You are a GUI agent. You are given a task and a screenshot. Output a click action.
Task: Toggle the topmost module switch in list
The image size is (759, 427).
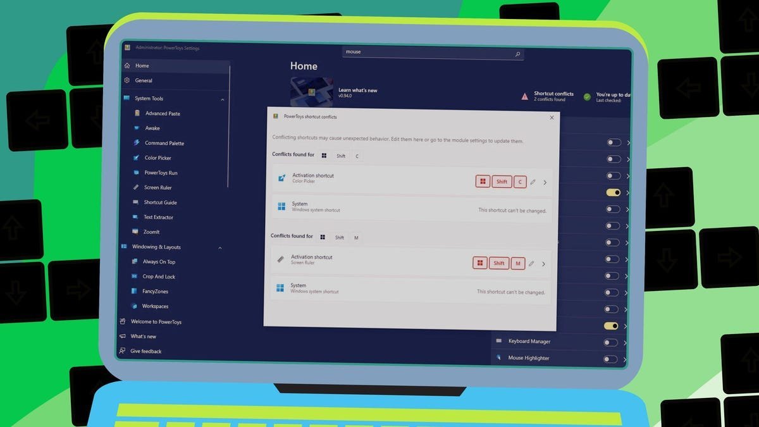tap(613, 142)
